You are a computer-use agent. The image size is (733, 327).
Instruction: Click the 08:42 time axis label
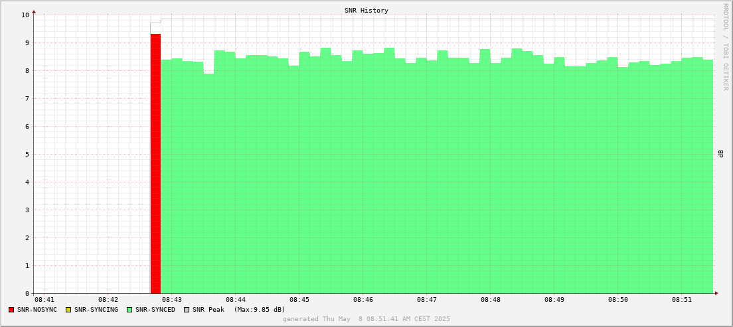click(108, 299)
